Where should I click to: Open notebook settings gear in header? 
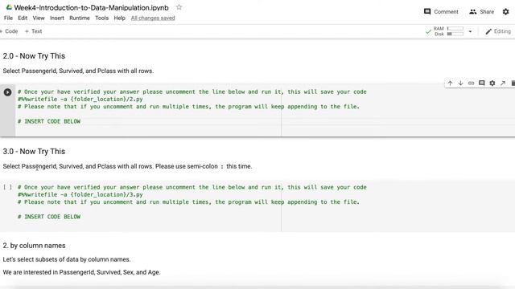coord(506,11)
